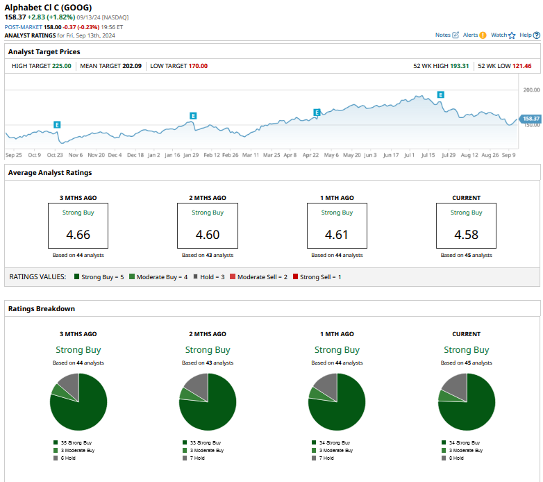
Task: Star the stock with the Watch icon
Action: click(x=512, y=35)
